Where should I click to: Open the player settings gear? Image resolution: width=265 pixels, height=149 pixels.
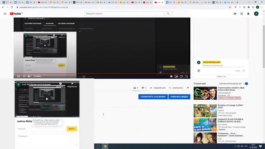coord(171,76)
